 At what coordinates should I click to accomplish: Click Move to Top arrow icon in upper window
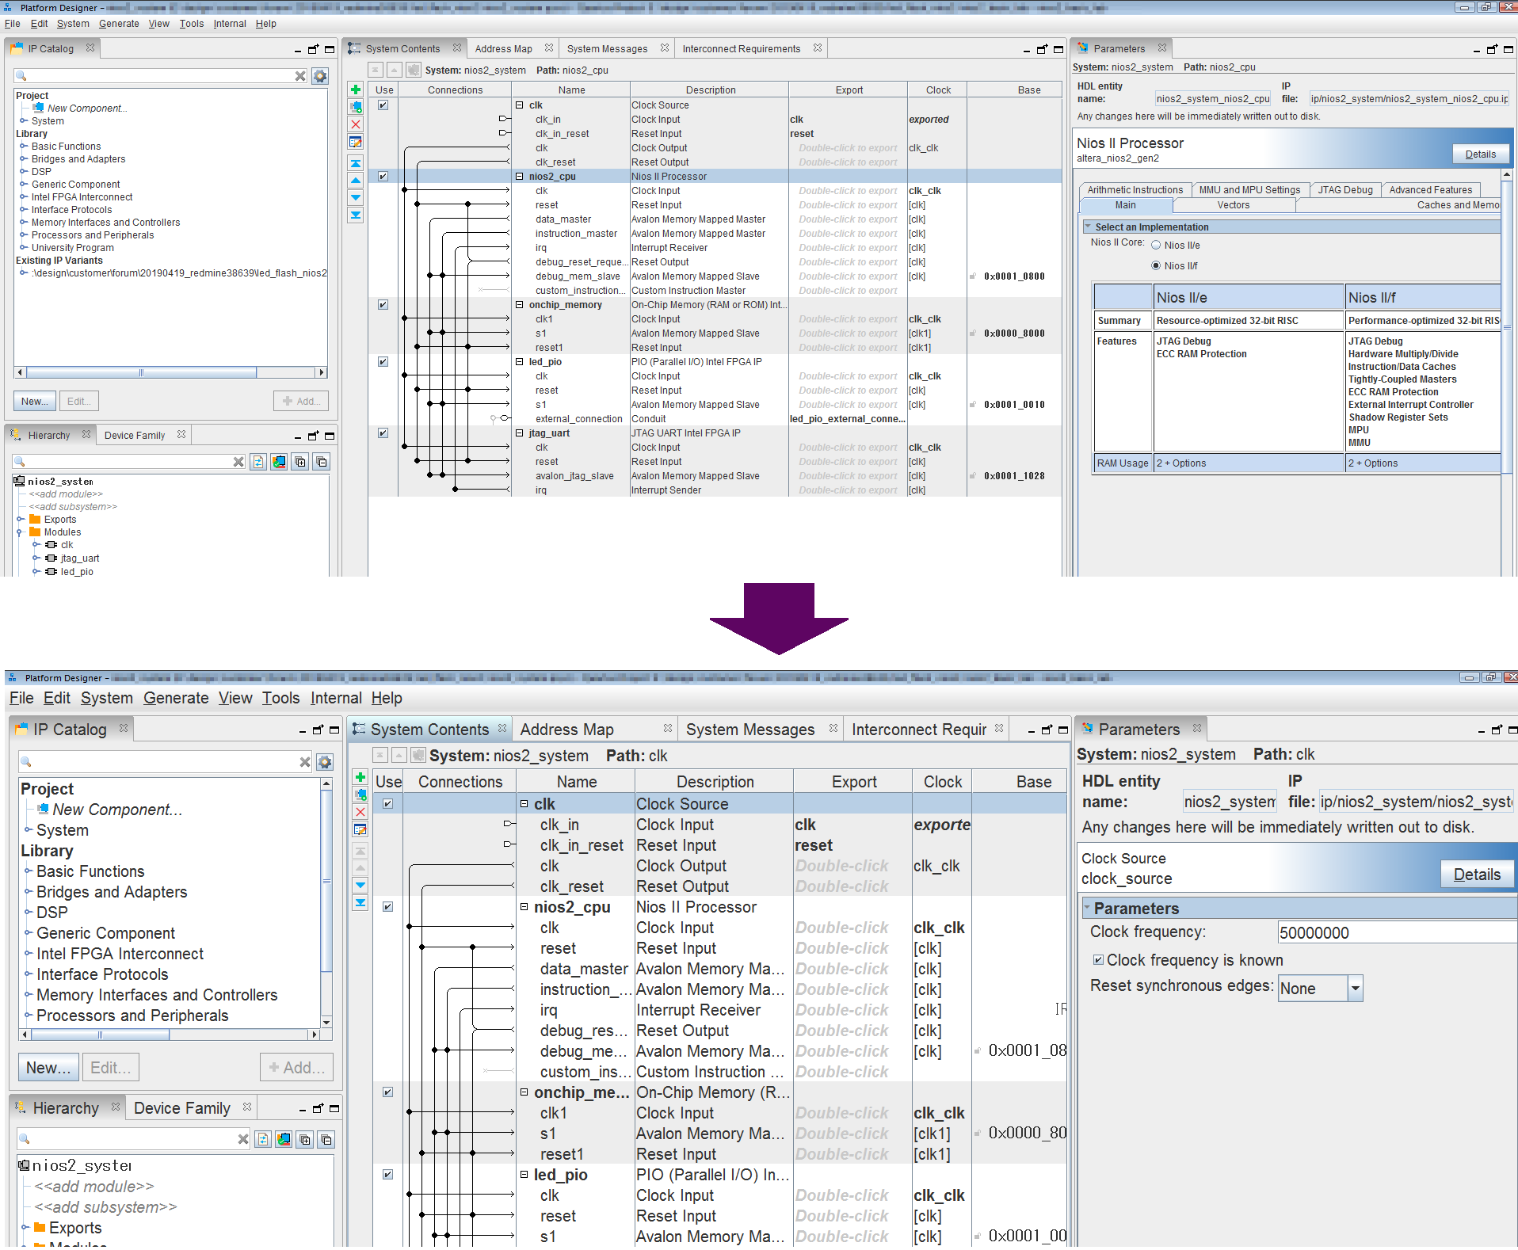(356, 163)
